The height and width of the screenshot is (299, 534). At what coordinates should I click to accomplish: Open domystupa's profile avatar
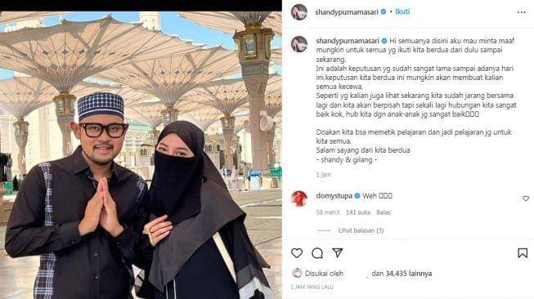[x=299, y=199]
